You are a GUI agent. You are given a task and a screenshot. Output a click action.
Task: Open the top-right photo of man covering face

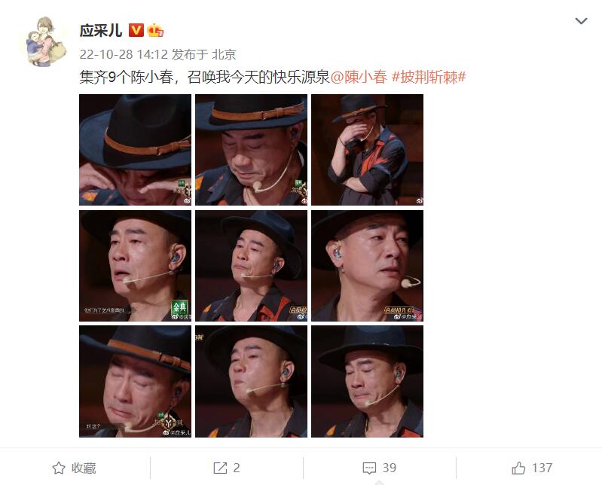367,150
